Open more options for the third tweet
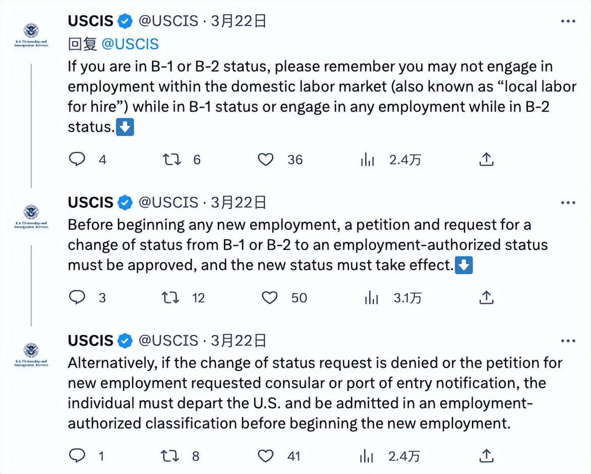This screenshot has height=474, width=591. point(568,341)
